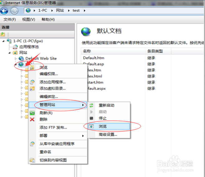Click 1-PC in the address breadcrumb
The image size is (205, 177).
(43, 11)
